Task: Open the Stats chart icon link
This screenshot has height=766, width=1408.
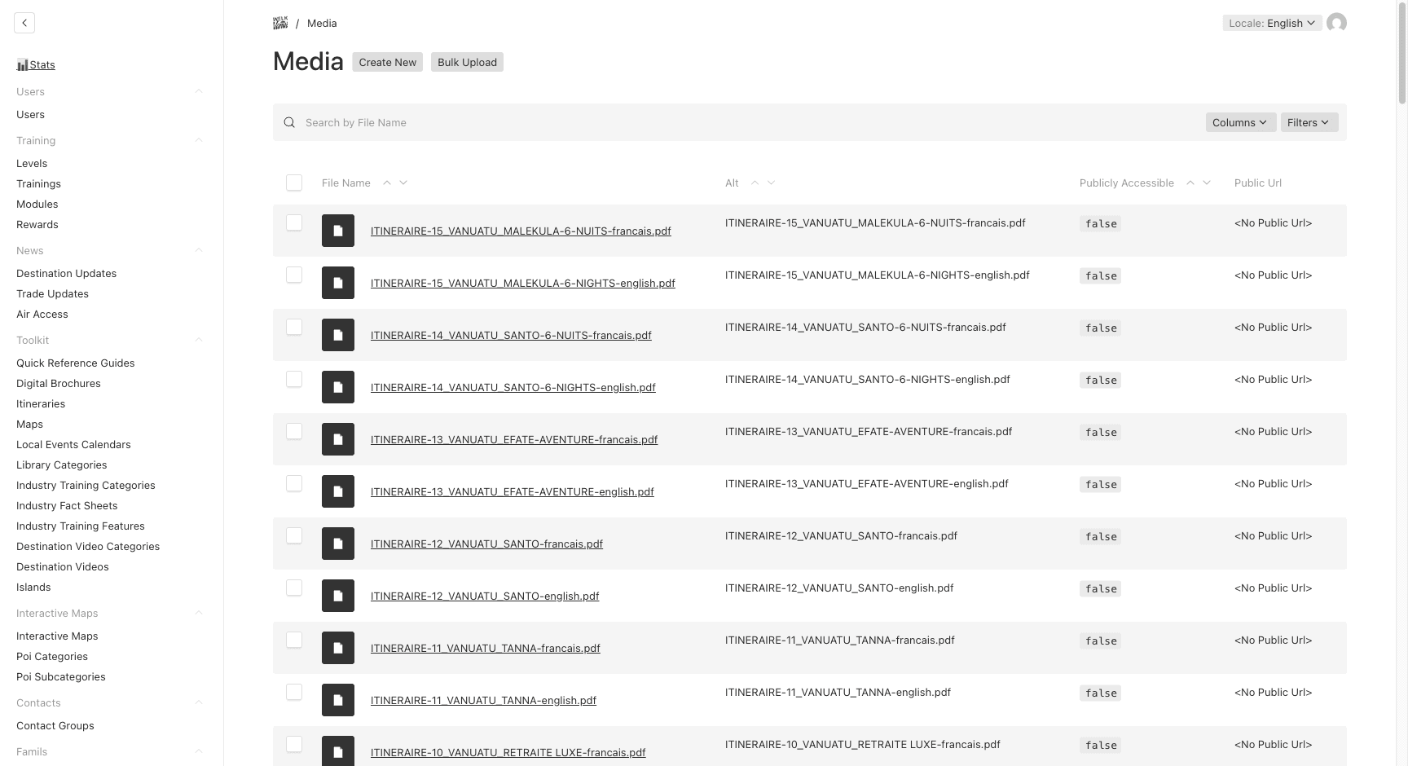Action: pos(22,65)
